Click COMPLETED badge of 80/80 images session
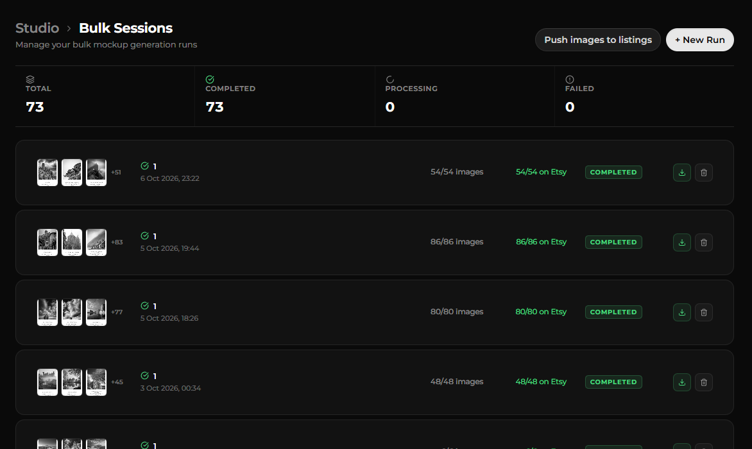Image resolution: width=752 pixels, height=449 pixels. point(613,312)
